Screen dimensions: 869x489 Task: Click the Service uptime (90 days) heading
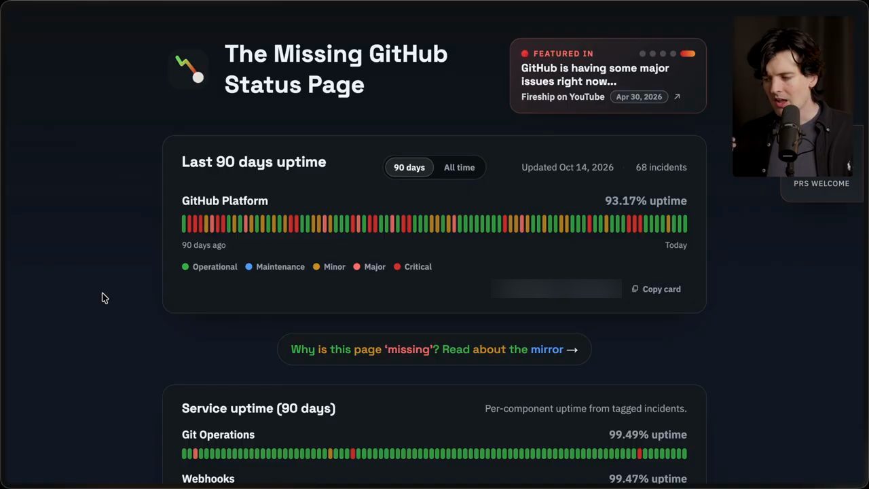point(259,408)
